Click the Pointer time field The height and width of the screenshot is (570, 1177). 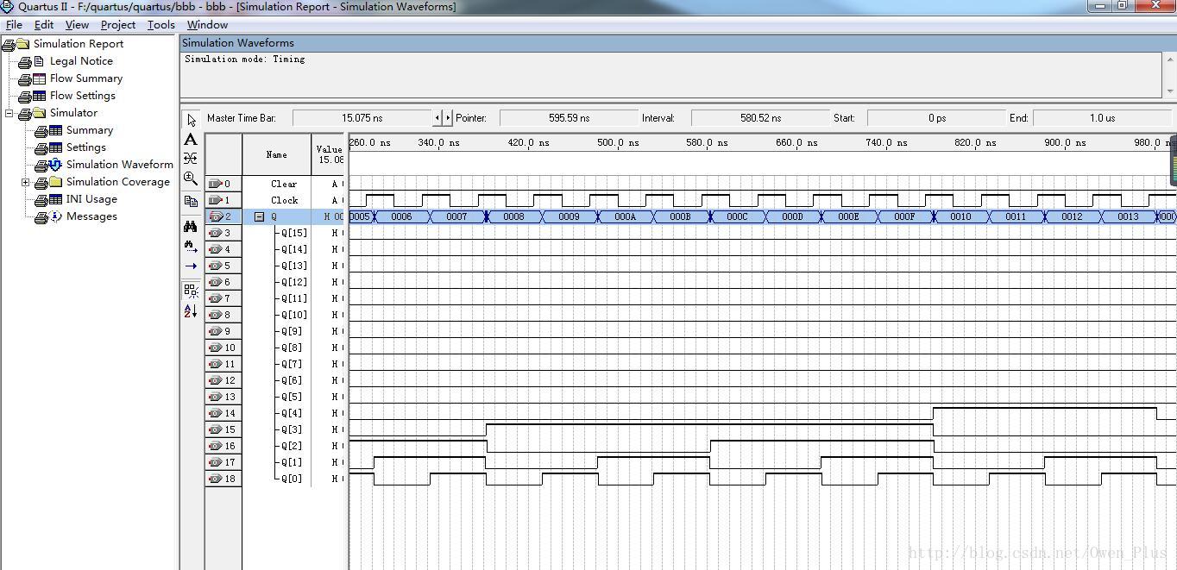570,118
